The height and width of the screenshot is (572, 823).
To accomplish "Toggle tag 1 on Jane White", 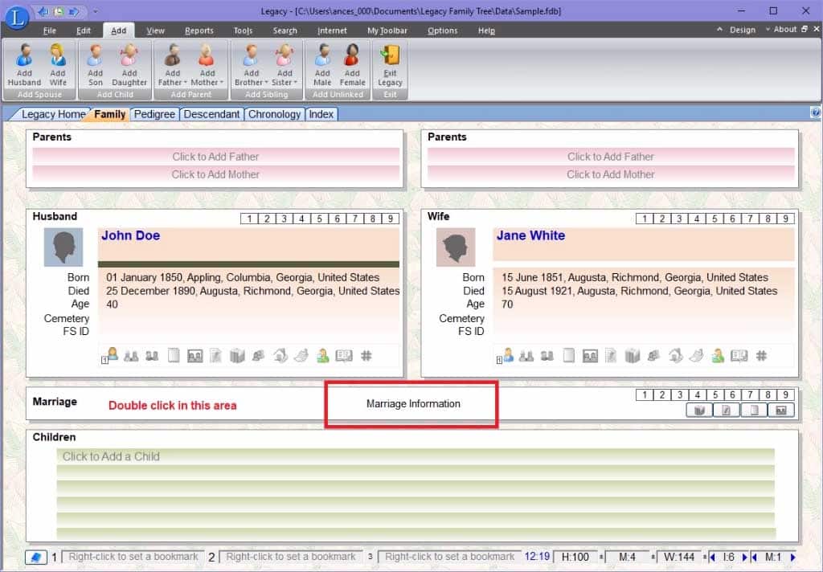I will tap(645, 219).
